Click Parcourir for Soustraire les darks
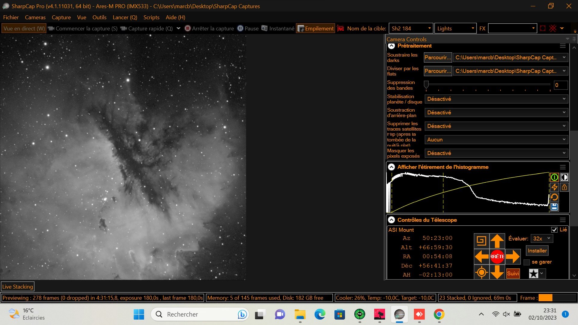 [x=438, y=57]
